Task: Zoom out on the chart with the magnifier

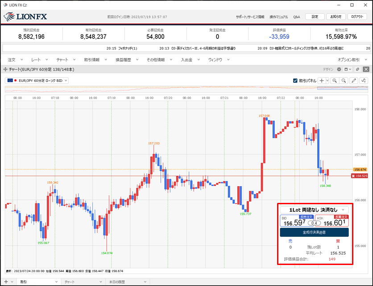Action: point(344,80)
